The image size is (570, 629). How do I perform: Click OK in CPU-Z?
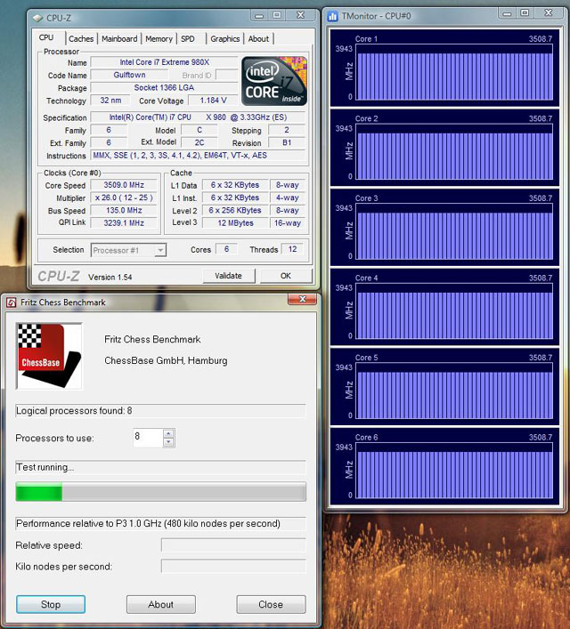286,276
